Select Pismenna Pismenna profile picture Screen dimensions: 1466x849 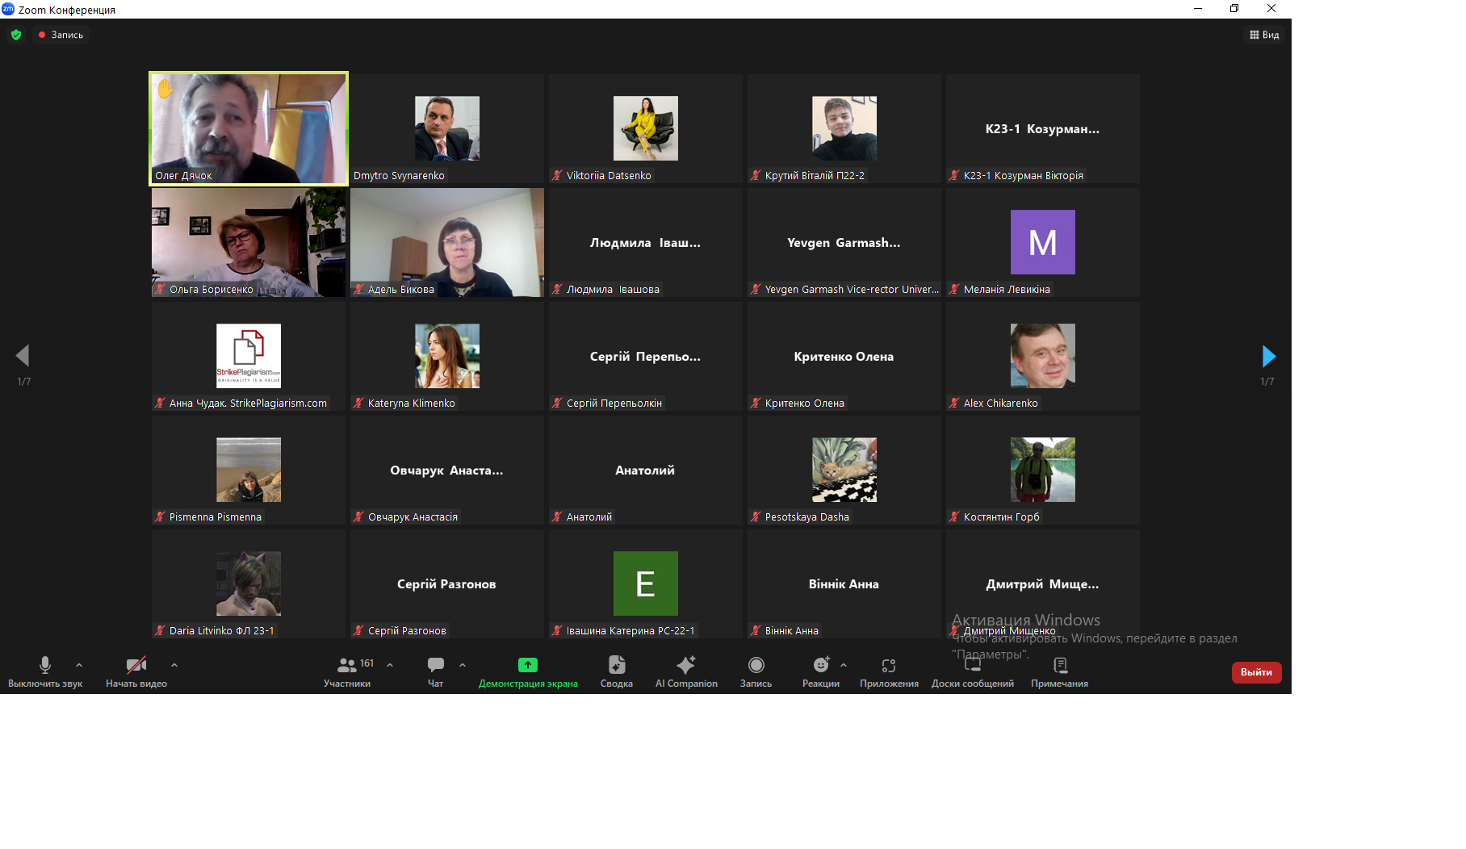pyautogui.click(x=249, y=470)
